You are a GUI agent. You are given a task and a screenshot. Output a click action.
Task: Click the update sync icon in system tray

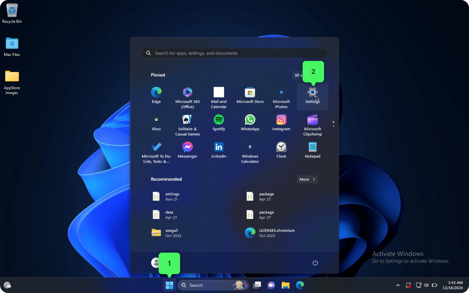click(408, 285)
